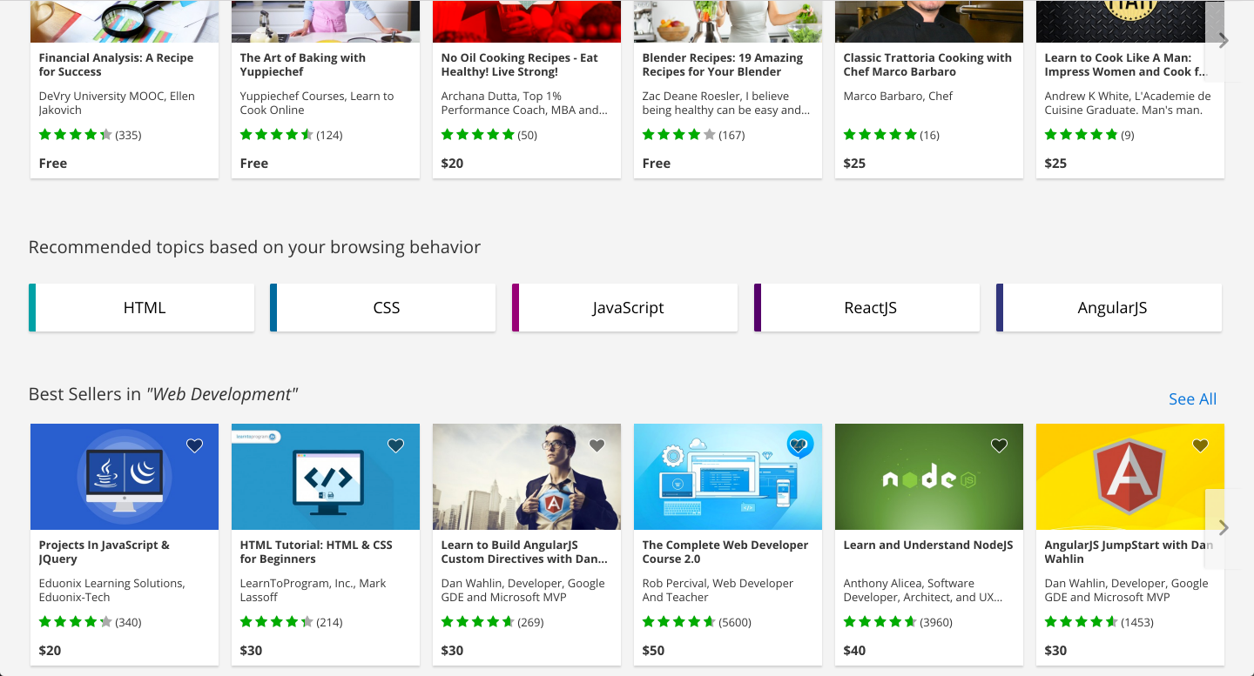Click the $40 price on Learn and Understand NodeJS
Viewport: 1254px width, 676px height.
(854, 650)
